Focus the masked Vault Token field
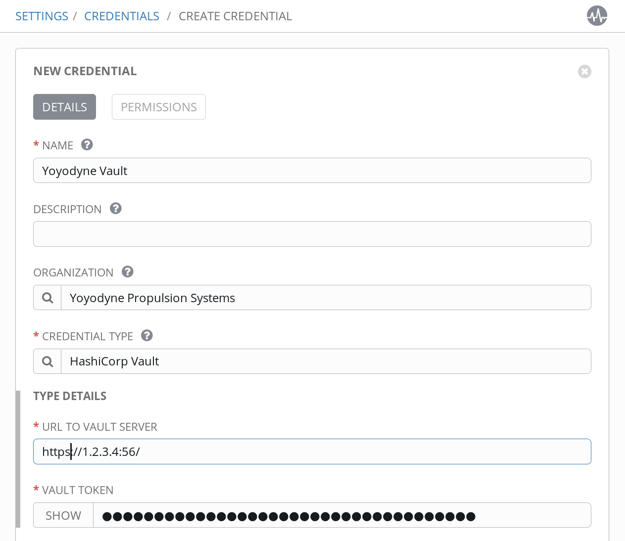Viewport: 625px width, 541px height. coord(342,515)
